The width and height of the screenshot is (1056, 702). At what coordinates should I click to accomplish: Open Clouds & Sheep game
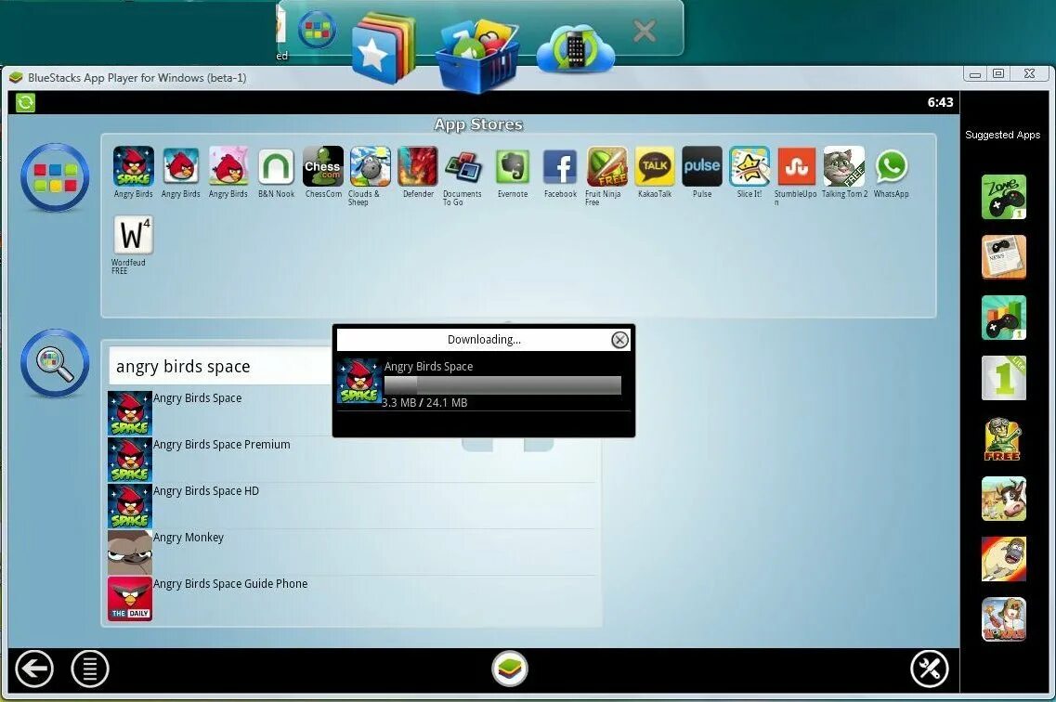coord(371,166)
